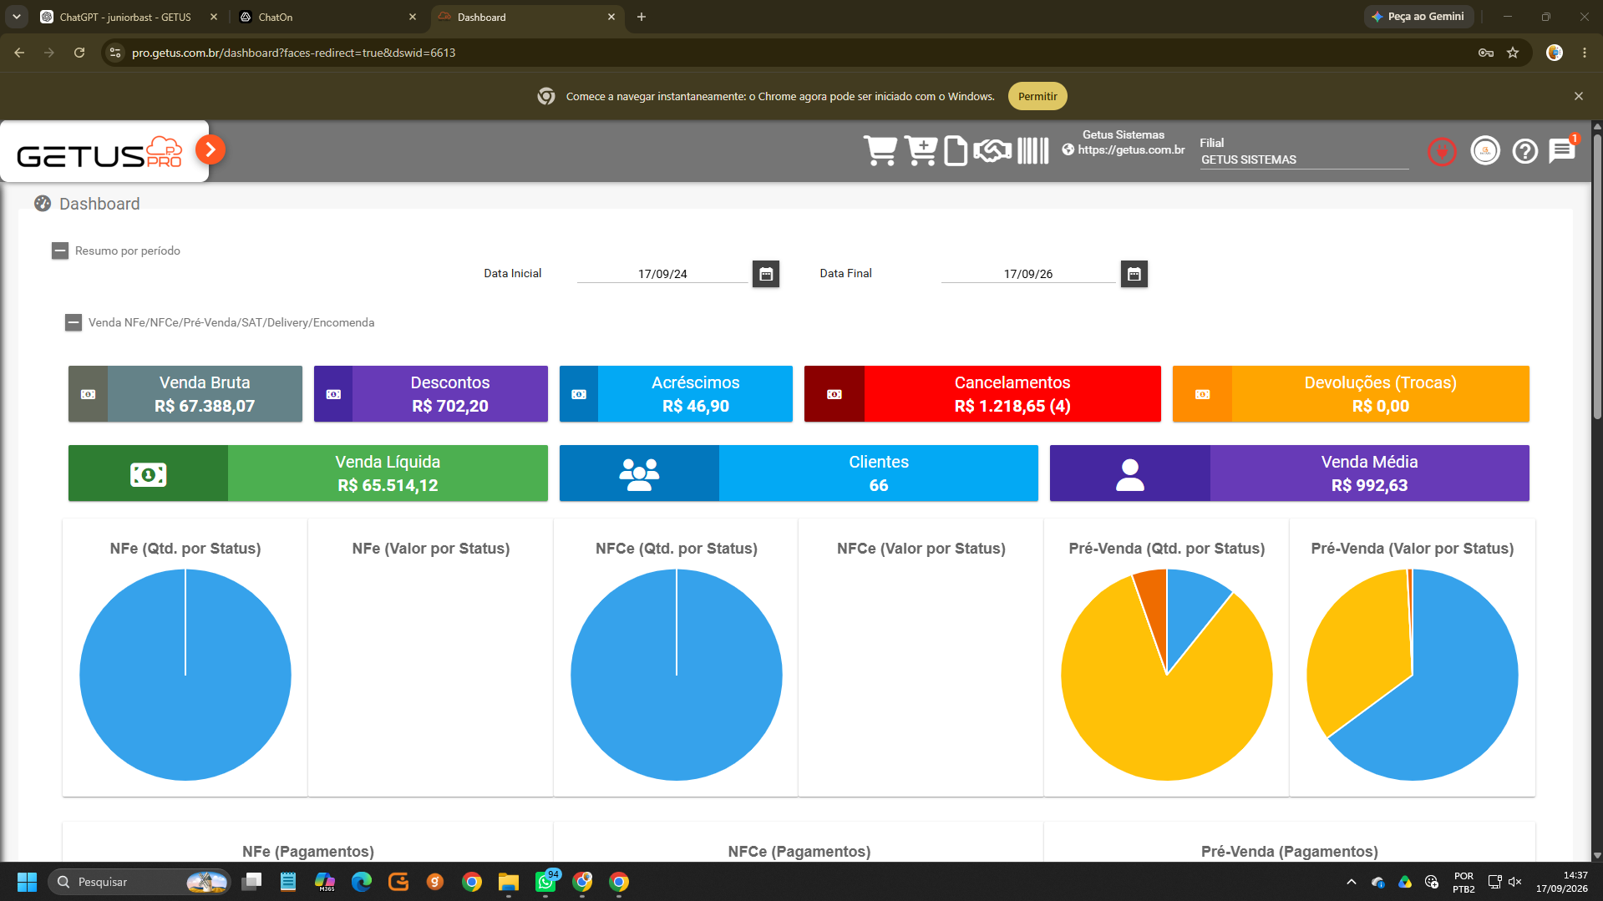Collapse the Venda NFe/NFCe/Pré-Venda section
Image resolution: width=1603 pixels, height=901 pixels.
click(x=74, y=322)
